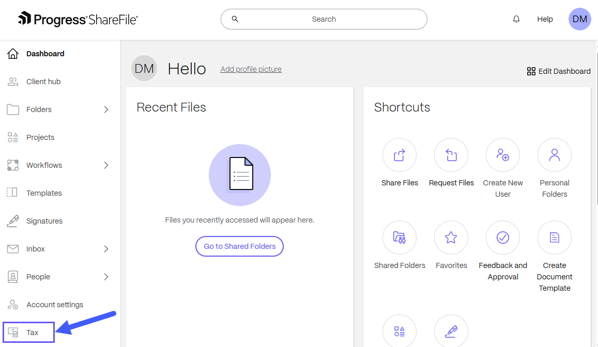Click the Feedback and Approval label
Screen dimensions: 598x347
(x=503, y=271)
